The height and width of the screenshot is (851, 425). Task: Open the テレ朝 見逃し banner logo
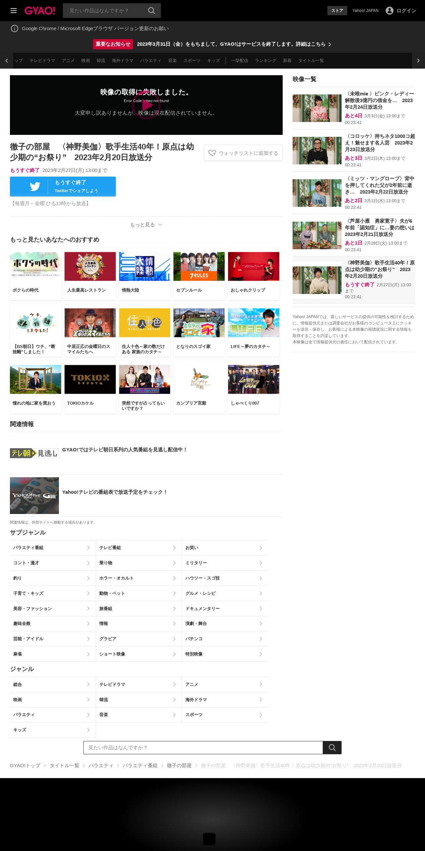34,453
